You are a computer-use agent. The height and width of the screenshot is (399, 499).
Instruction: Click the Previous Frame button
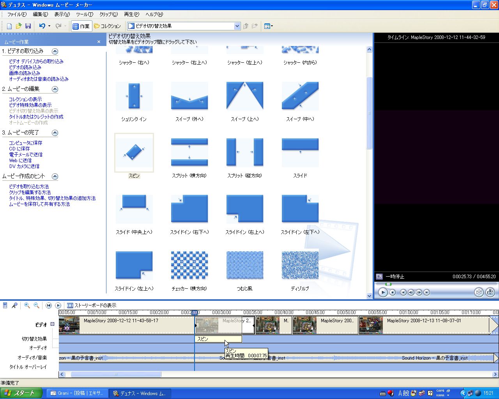click(x=411, y=292)
